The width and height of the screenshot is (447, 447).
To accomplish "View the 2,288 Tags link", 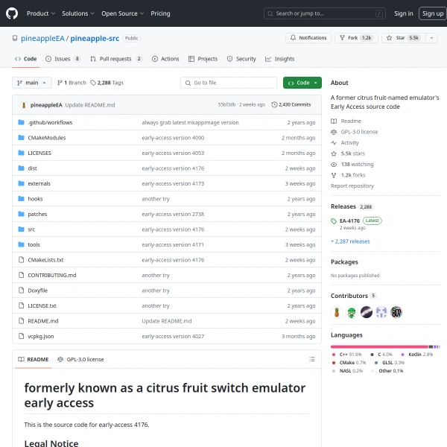I will pyautogui.click(x=107, y=83).
